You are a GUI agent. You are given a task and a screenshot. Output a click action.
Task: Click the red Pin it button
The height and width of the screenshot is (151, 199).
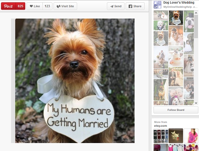tap(9, 6)
